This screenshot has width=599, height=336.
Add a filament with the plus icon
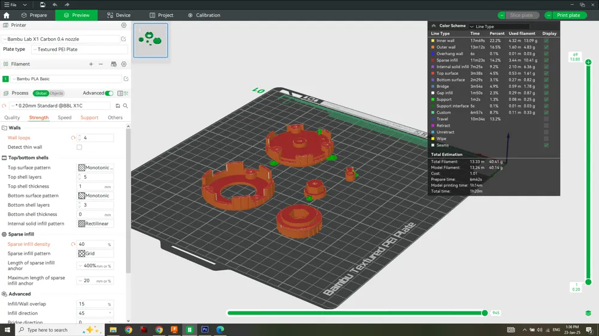click(91, 64)
